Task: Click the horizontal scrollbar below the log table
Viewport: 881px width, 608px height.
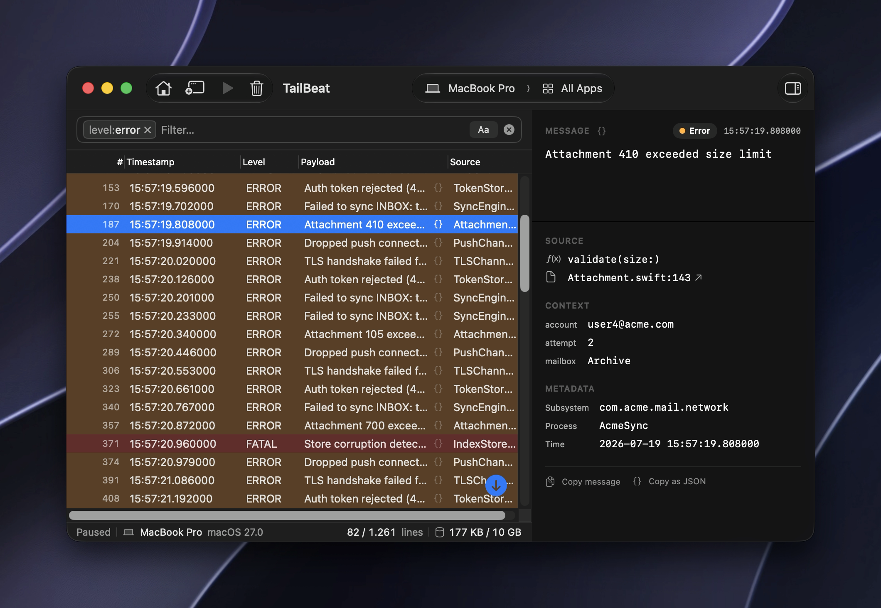Action: click(x=287, y=515)
